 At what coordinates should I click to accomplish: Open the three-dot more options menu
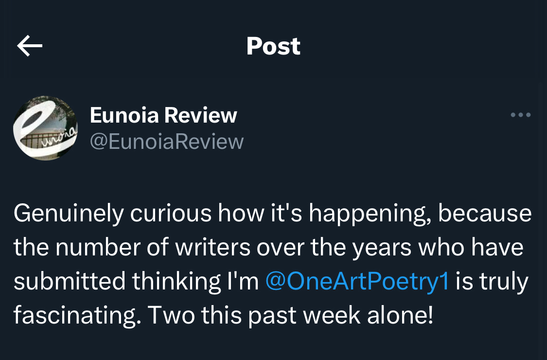point(521,115)
